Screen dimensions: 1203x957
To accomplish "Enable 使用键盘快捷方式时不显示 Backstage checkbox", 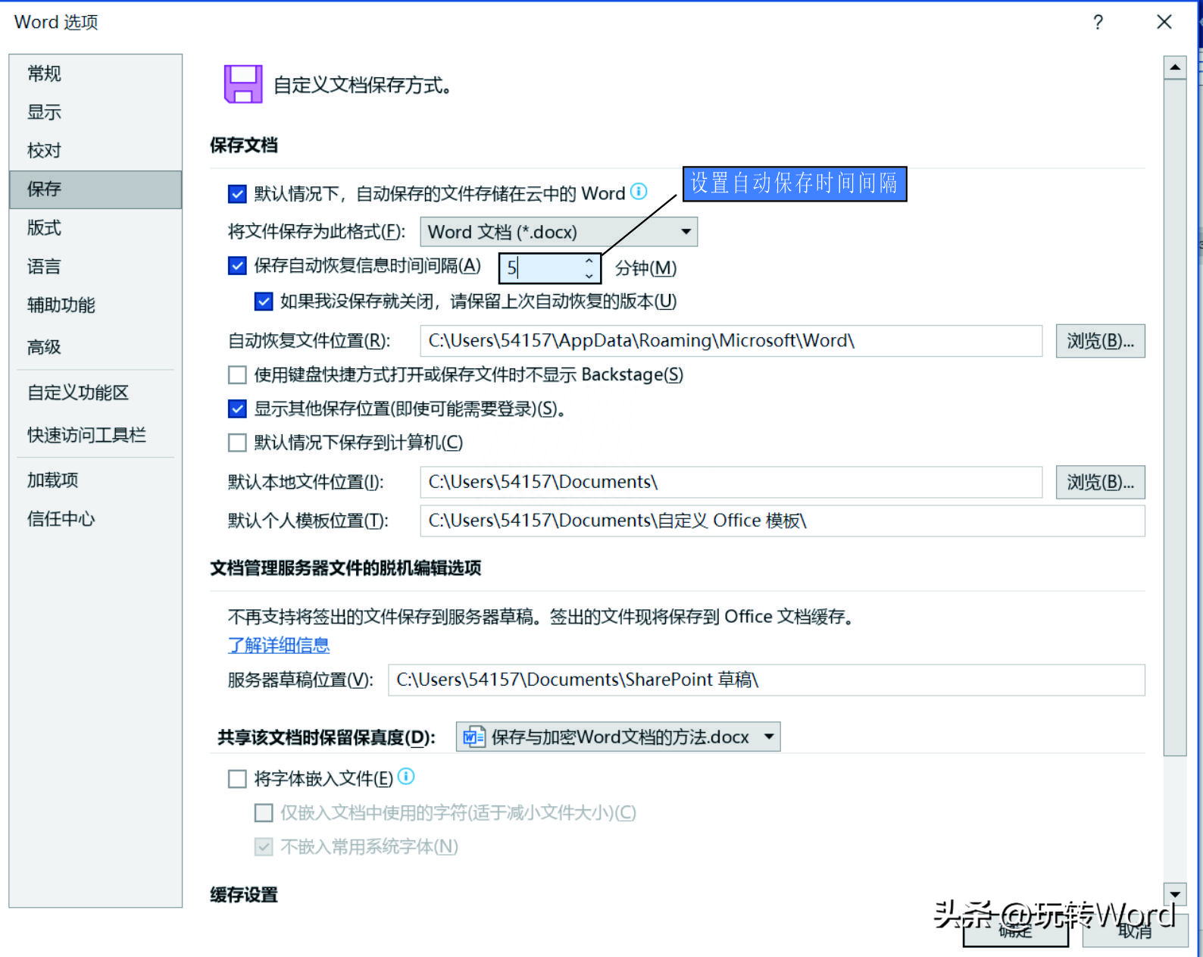I will pos(237,374).
